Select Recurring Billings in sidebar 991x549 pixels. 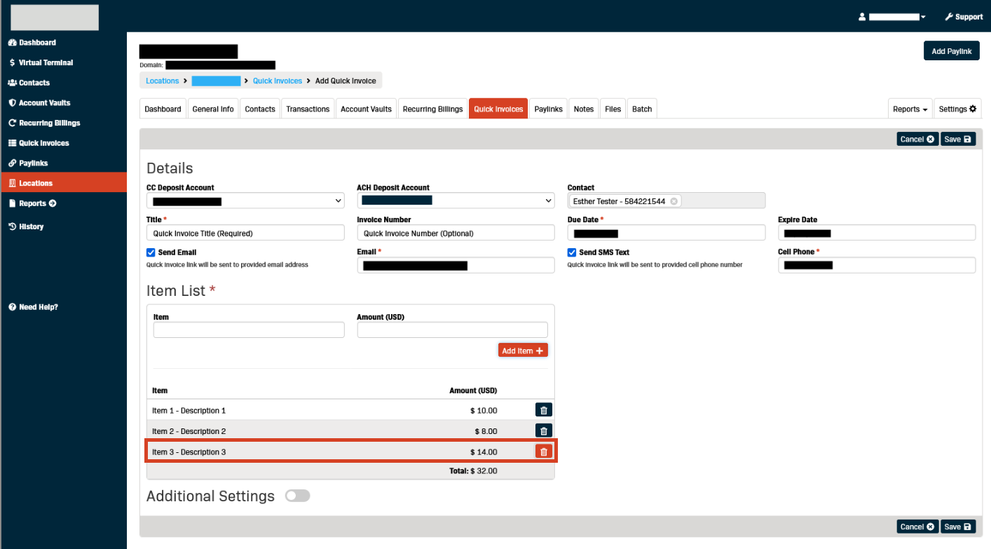[44, 123]
